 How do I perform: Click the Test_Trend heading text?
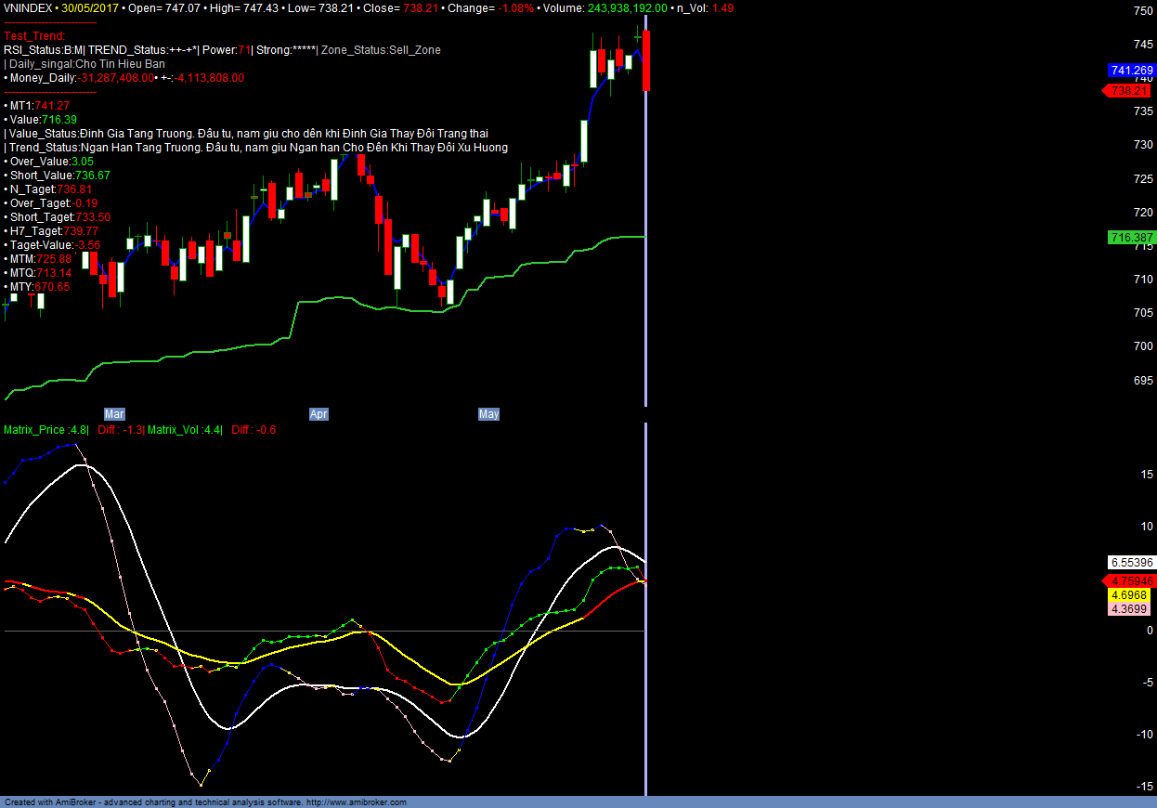[x=34, y=36]
